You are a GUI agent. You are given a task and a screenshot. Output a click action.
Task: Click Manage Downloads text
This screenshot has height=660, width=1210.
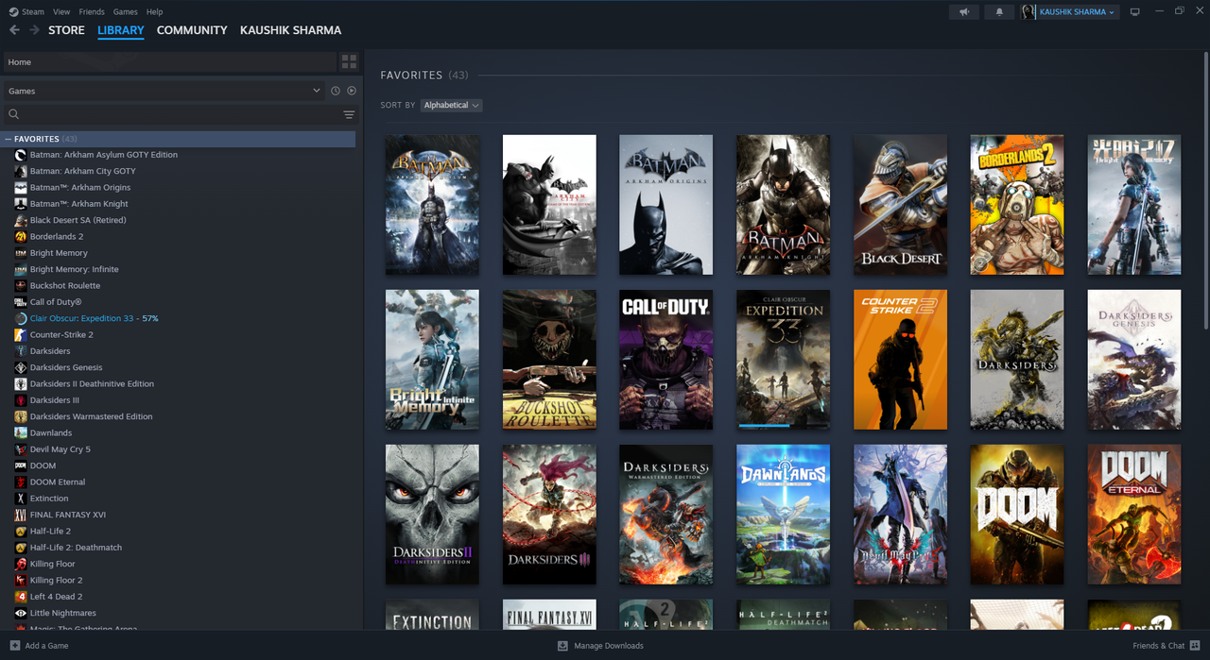coord(609,646)
